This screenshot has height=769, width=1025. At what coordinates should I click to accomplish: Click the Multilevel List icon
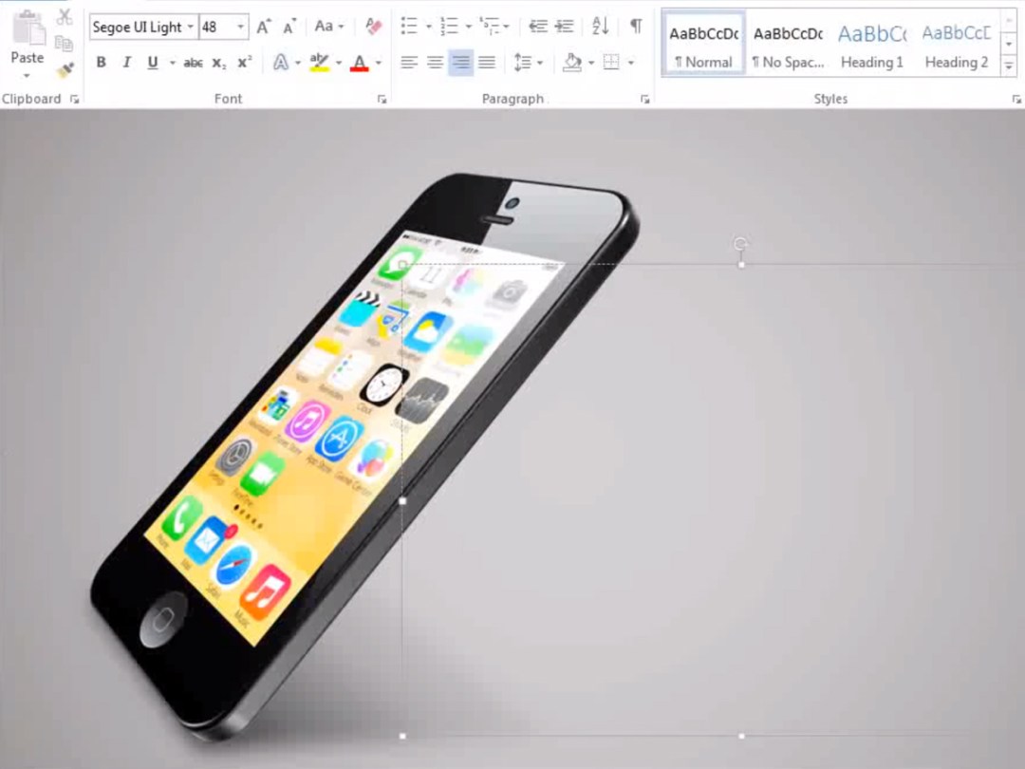tap(490, 27)
